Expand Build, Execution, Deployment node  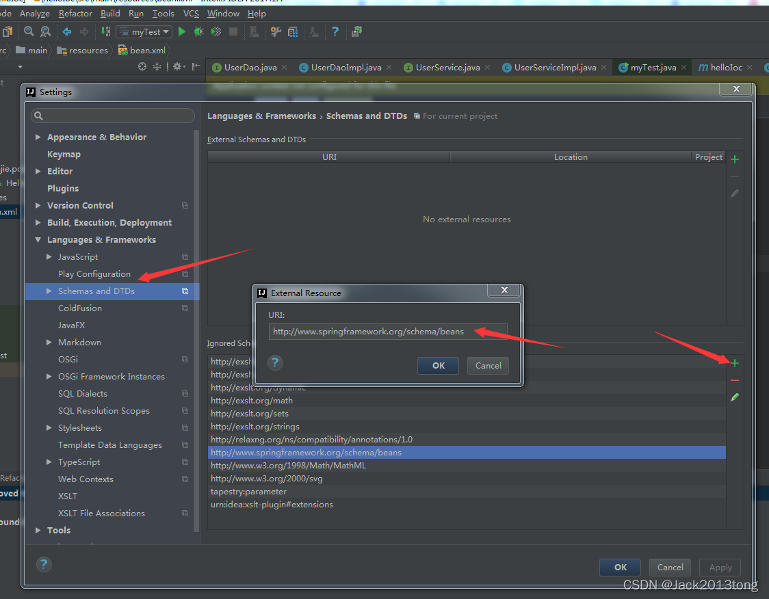38,222
